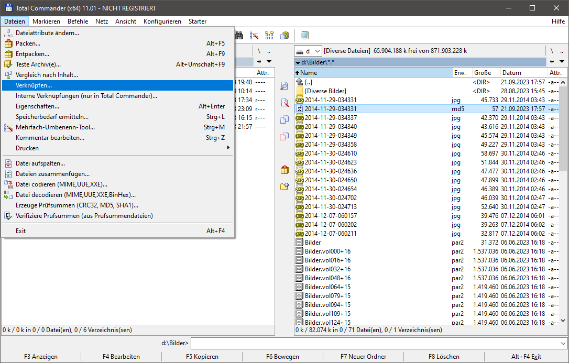
Task: Click the F3 Anzeigen button
Action: (x=41, y=357)
